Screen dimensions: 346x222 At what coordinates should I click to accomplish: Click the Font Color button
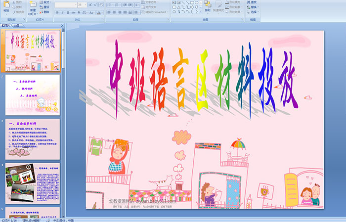(99, 12)
